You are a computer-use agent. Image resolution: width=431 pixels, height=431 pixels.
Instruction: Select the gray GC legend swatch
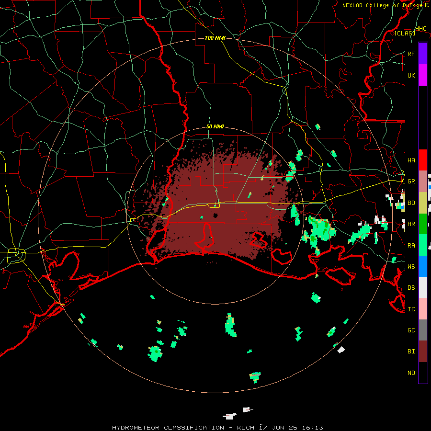423,330
